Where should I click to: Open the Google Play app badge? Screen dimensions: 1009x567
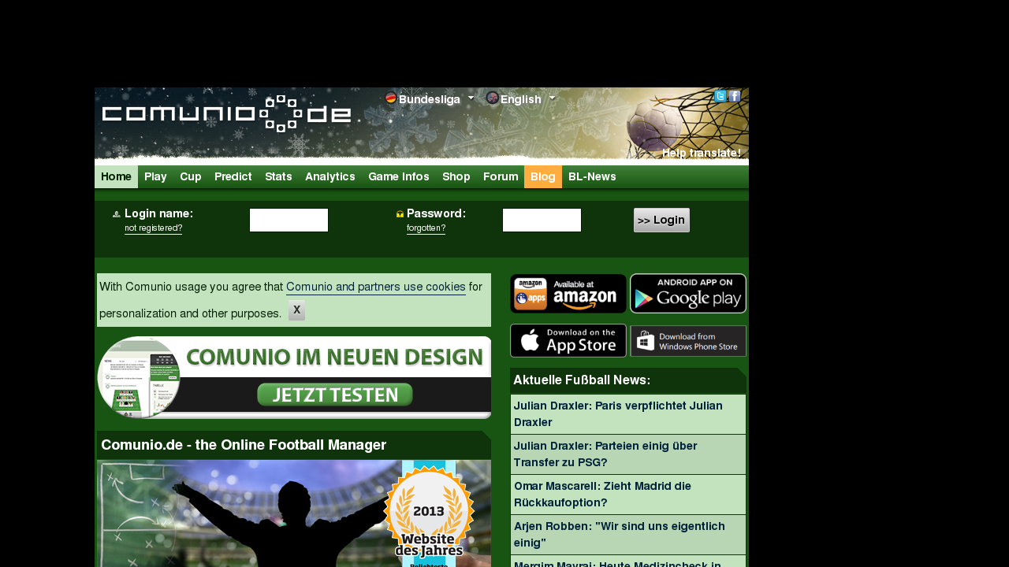[688, 294]
